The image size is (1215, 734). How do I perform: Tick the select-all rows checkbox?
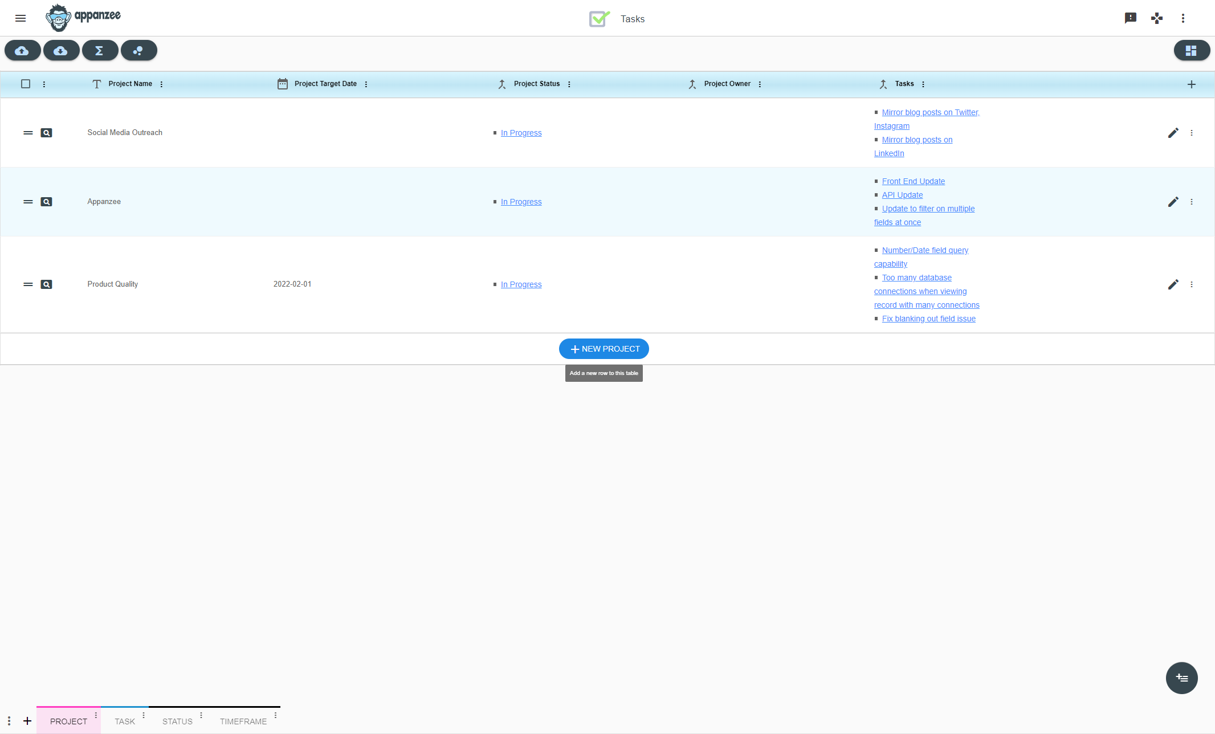click(x=26, y=84)
